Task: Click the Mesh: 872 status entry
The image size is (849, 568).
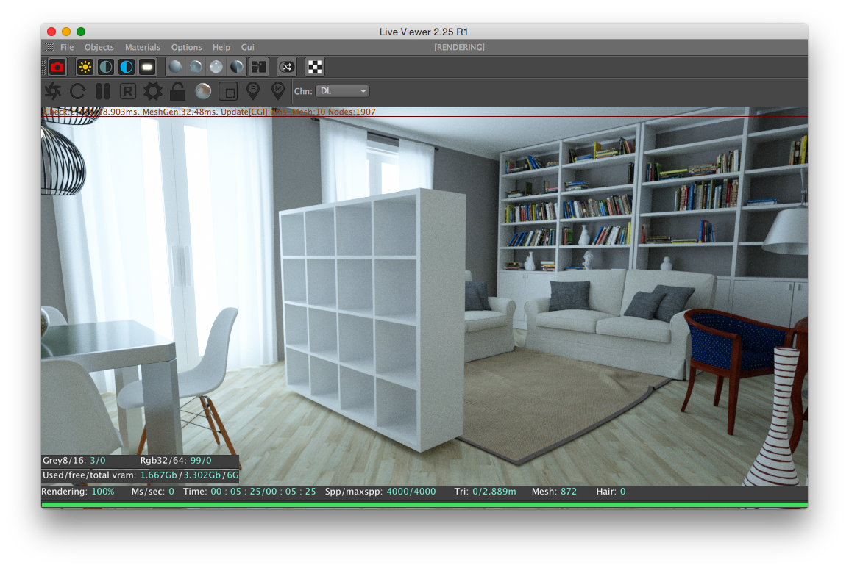Action: [x=554, y=491]
